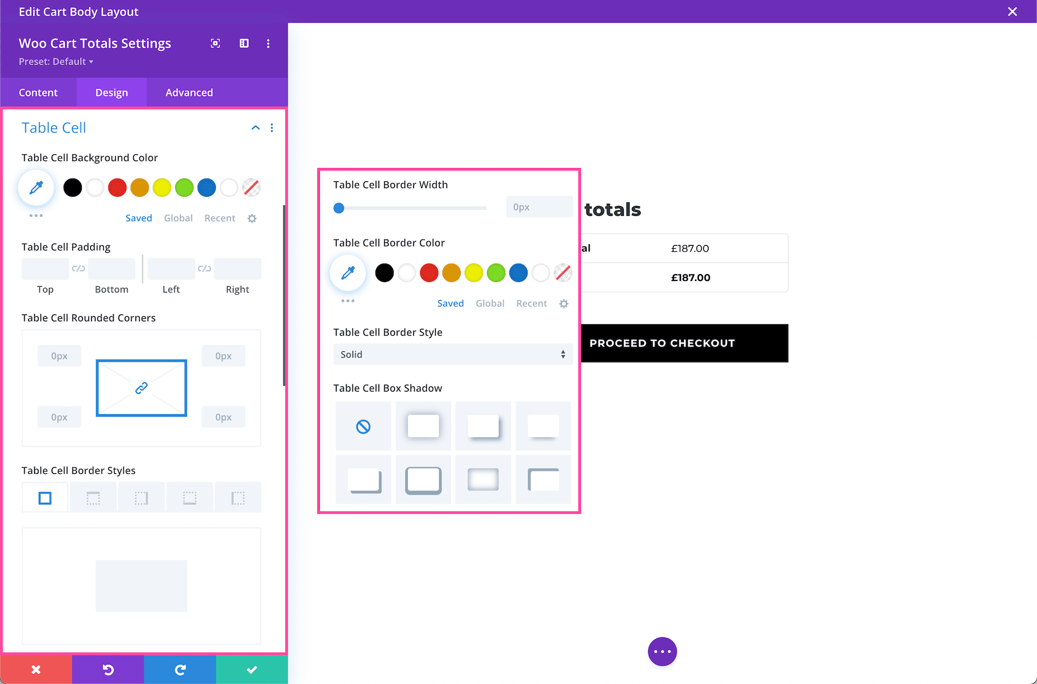
Task: Switch to the Advanced tab
Action: 189,92
